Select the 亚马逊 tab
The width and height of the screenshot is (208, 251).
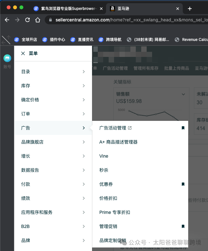point(144,9)
